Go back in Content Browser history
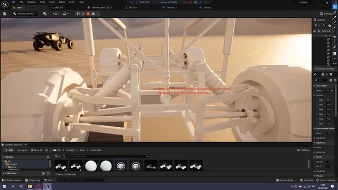This screenshot has height=190, width=338. pyautogui.click(x=46, y=150)
